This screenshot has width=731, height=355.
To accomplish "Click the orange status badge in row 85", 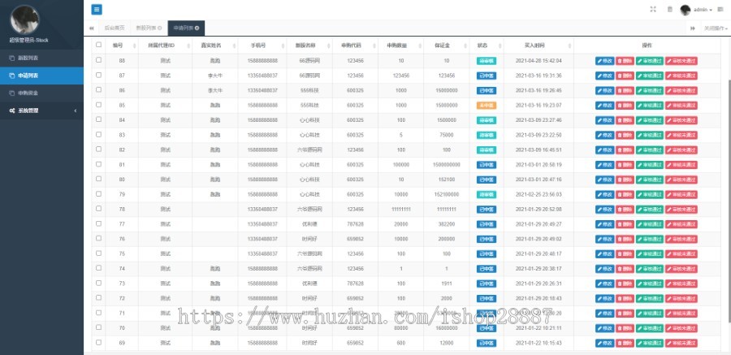I will [x=487, y=106].
